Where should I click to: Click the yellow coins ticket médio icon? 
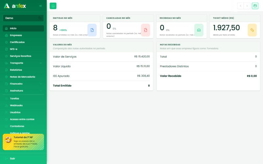252,30
